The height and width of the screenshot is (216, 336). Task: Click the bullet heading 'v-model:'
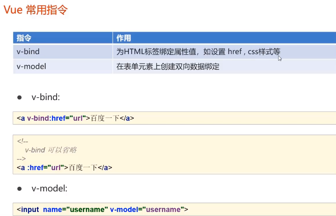[49, 188]
